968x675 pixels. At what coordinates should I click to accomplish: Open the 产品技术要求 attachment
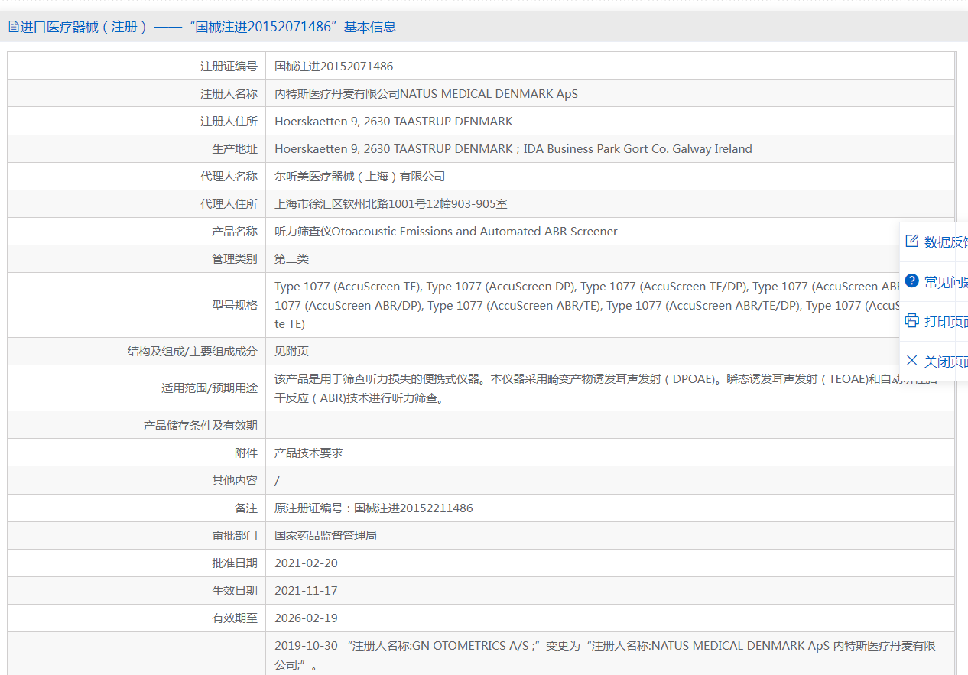pyautogui.click(x=309, y=453)
